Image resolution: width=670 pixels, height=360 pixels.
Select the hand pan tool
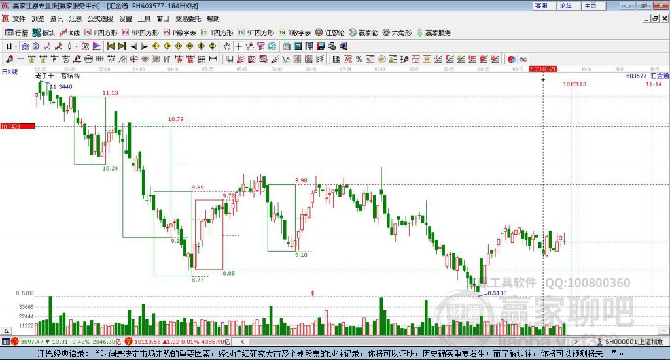coord(227,46)
